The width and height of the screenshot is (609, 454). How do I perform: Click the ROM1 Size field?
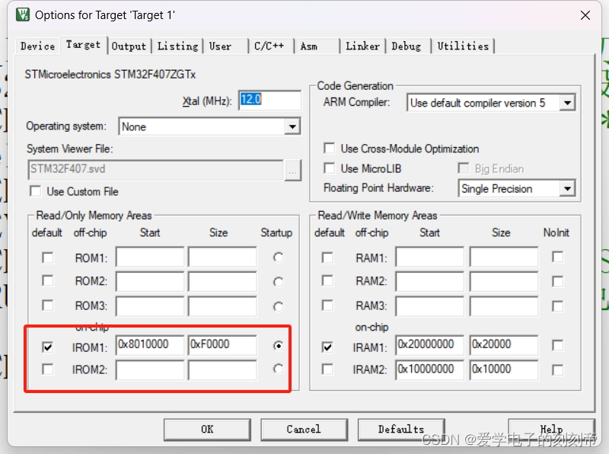222,257
